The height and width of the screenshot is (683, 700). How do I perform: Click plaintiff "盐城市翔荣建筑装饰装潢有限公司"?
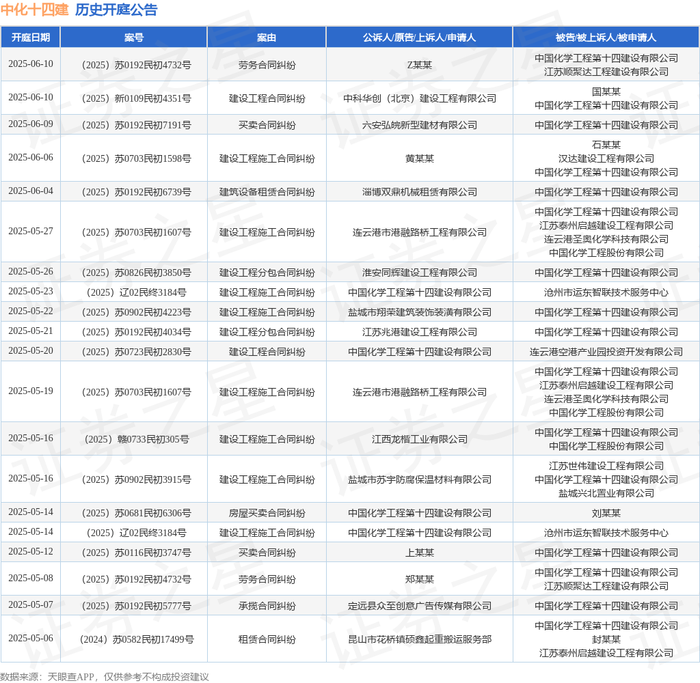tap(420, 312)
